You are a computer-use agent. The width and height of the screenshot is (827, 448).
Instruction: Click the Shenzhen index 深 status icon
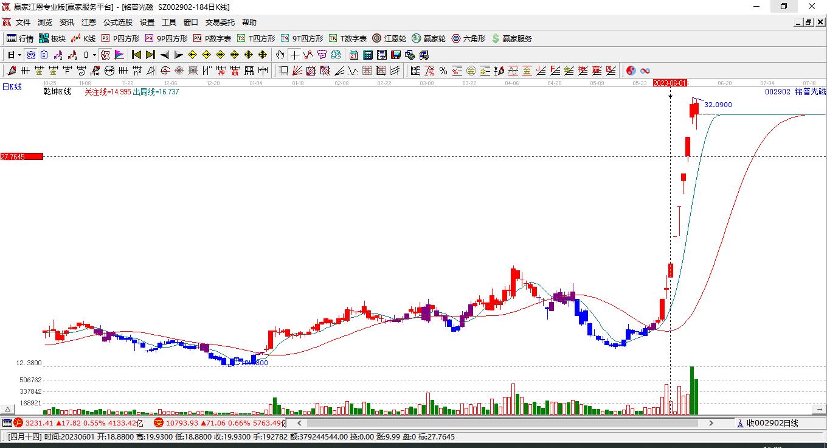[x=159, y=423]
